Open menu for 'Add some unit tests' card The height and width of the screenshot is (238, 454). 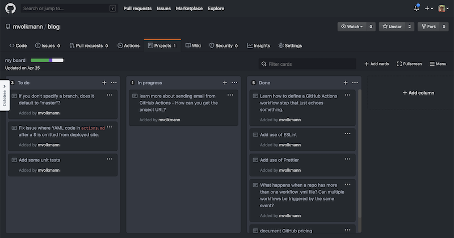coord(110,159)
